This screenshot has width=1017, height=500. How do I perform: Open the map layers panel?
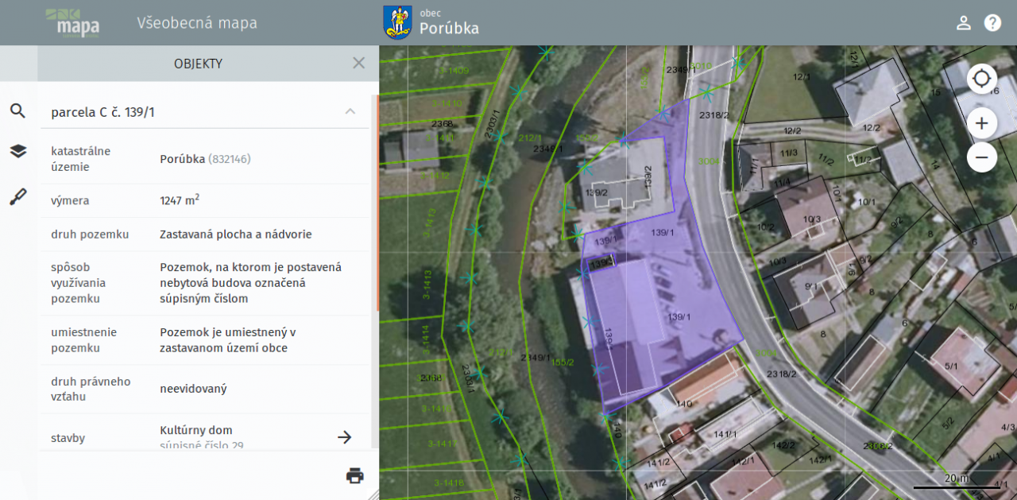[x=17, y=151]
